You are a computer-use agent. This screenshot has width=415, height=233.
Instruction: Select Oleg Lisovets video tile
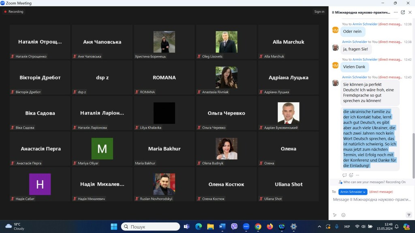point(226,42)
